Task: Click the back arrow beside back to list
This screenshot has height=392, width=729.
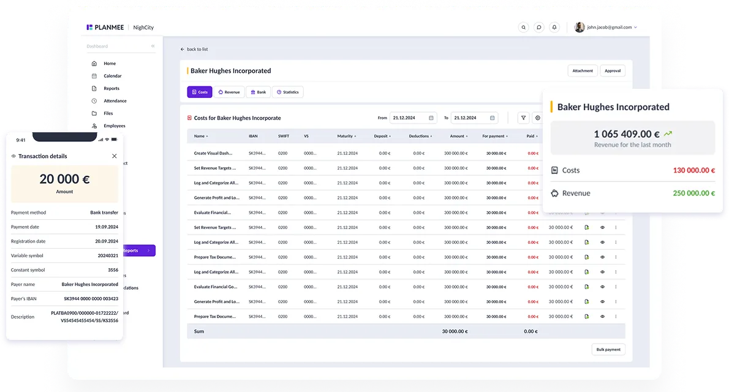Action: tap(183, 49)
